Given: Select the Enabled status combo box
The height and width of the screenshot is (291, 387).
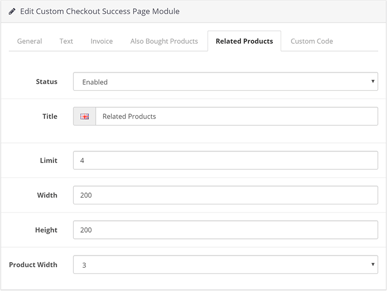Looking at the screenshot, I should [225, 82].
